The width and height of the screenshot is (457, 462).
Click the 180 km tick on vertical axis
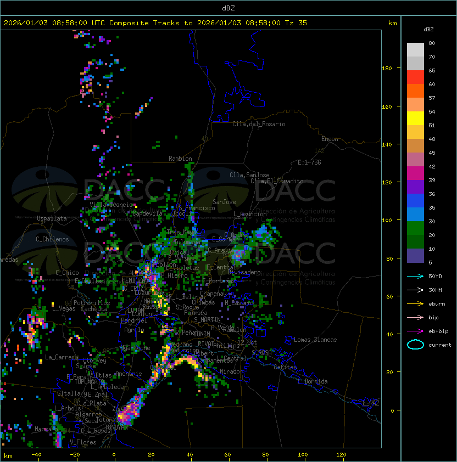387,69
